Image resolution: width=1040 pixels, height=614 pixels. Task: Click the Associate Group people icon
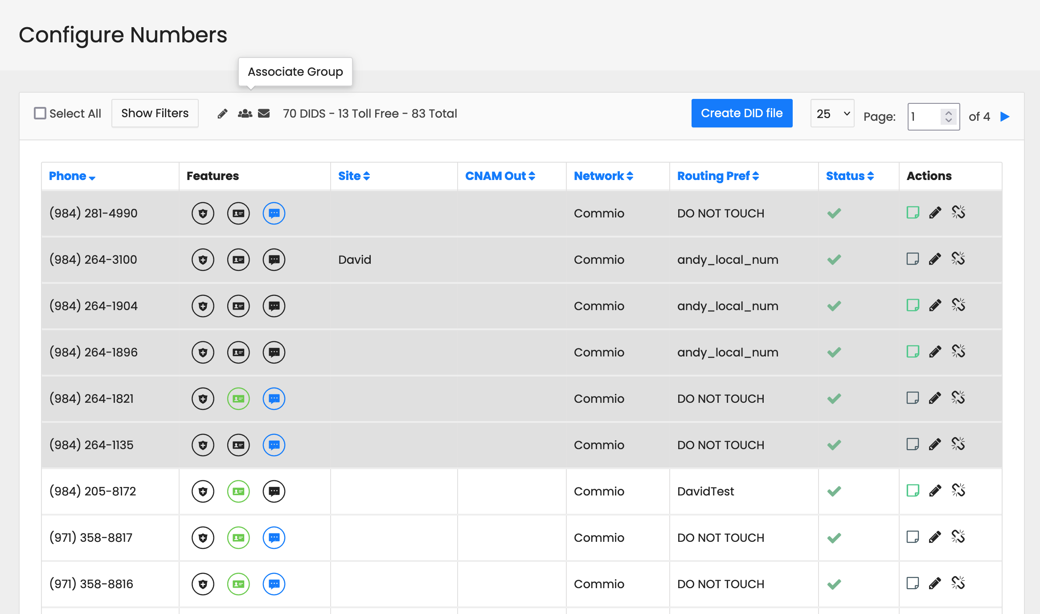pos(245,114)
